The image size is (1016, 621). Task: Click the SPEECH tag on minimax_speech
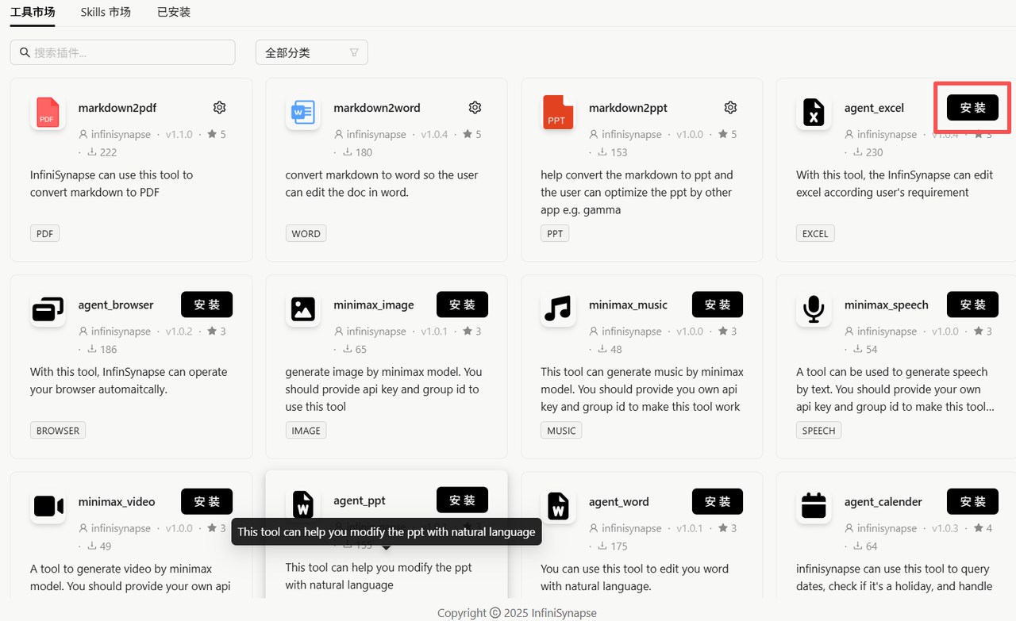(818, 431)
